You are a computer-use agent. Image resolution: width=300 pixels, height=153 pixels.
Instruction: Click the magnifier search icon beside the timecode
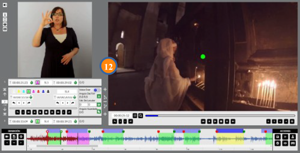[141, 116]
